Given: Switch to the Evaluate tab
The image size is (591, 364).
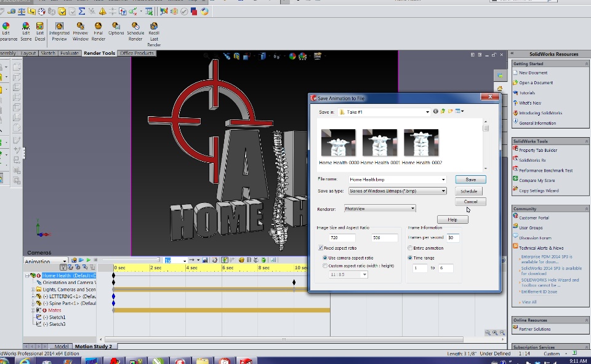Looking at the screenshot, I should pyautogui.click(x=70, y=53).
